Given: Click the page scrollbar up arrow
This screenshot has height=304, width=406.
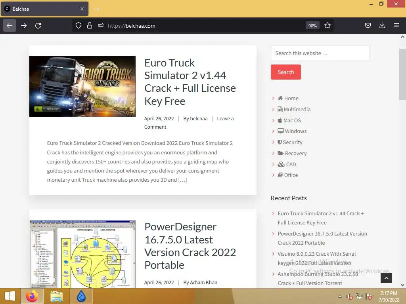Looking at the screenshot, I should click(402, 37).
